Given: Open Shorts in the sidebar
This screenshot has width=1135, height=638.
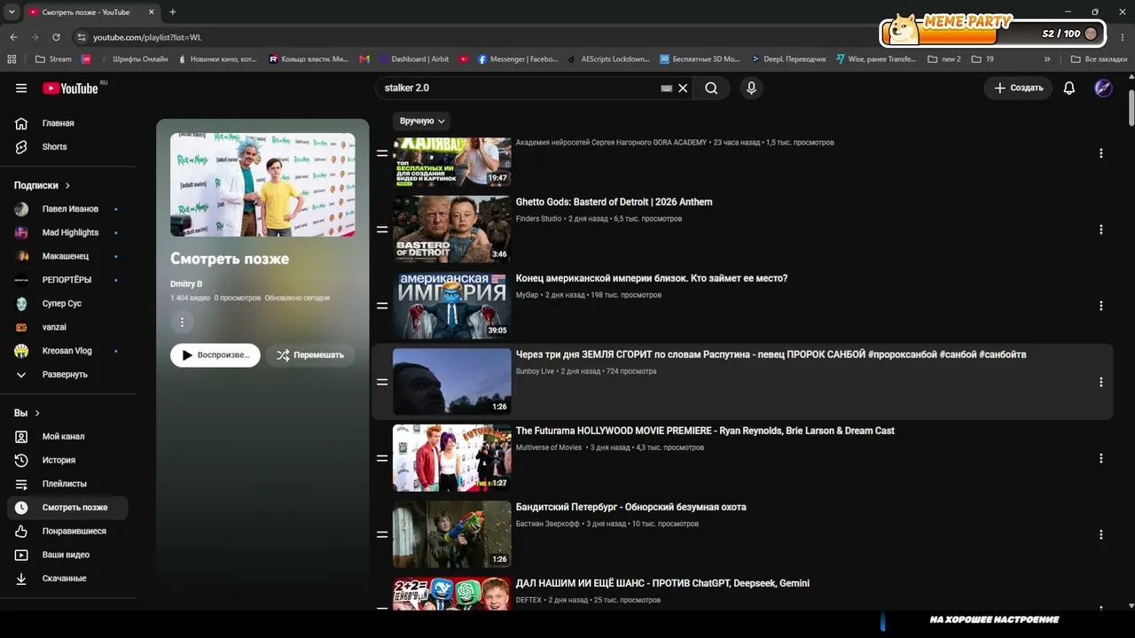Looking at the screenshot, I should point(67,147).
